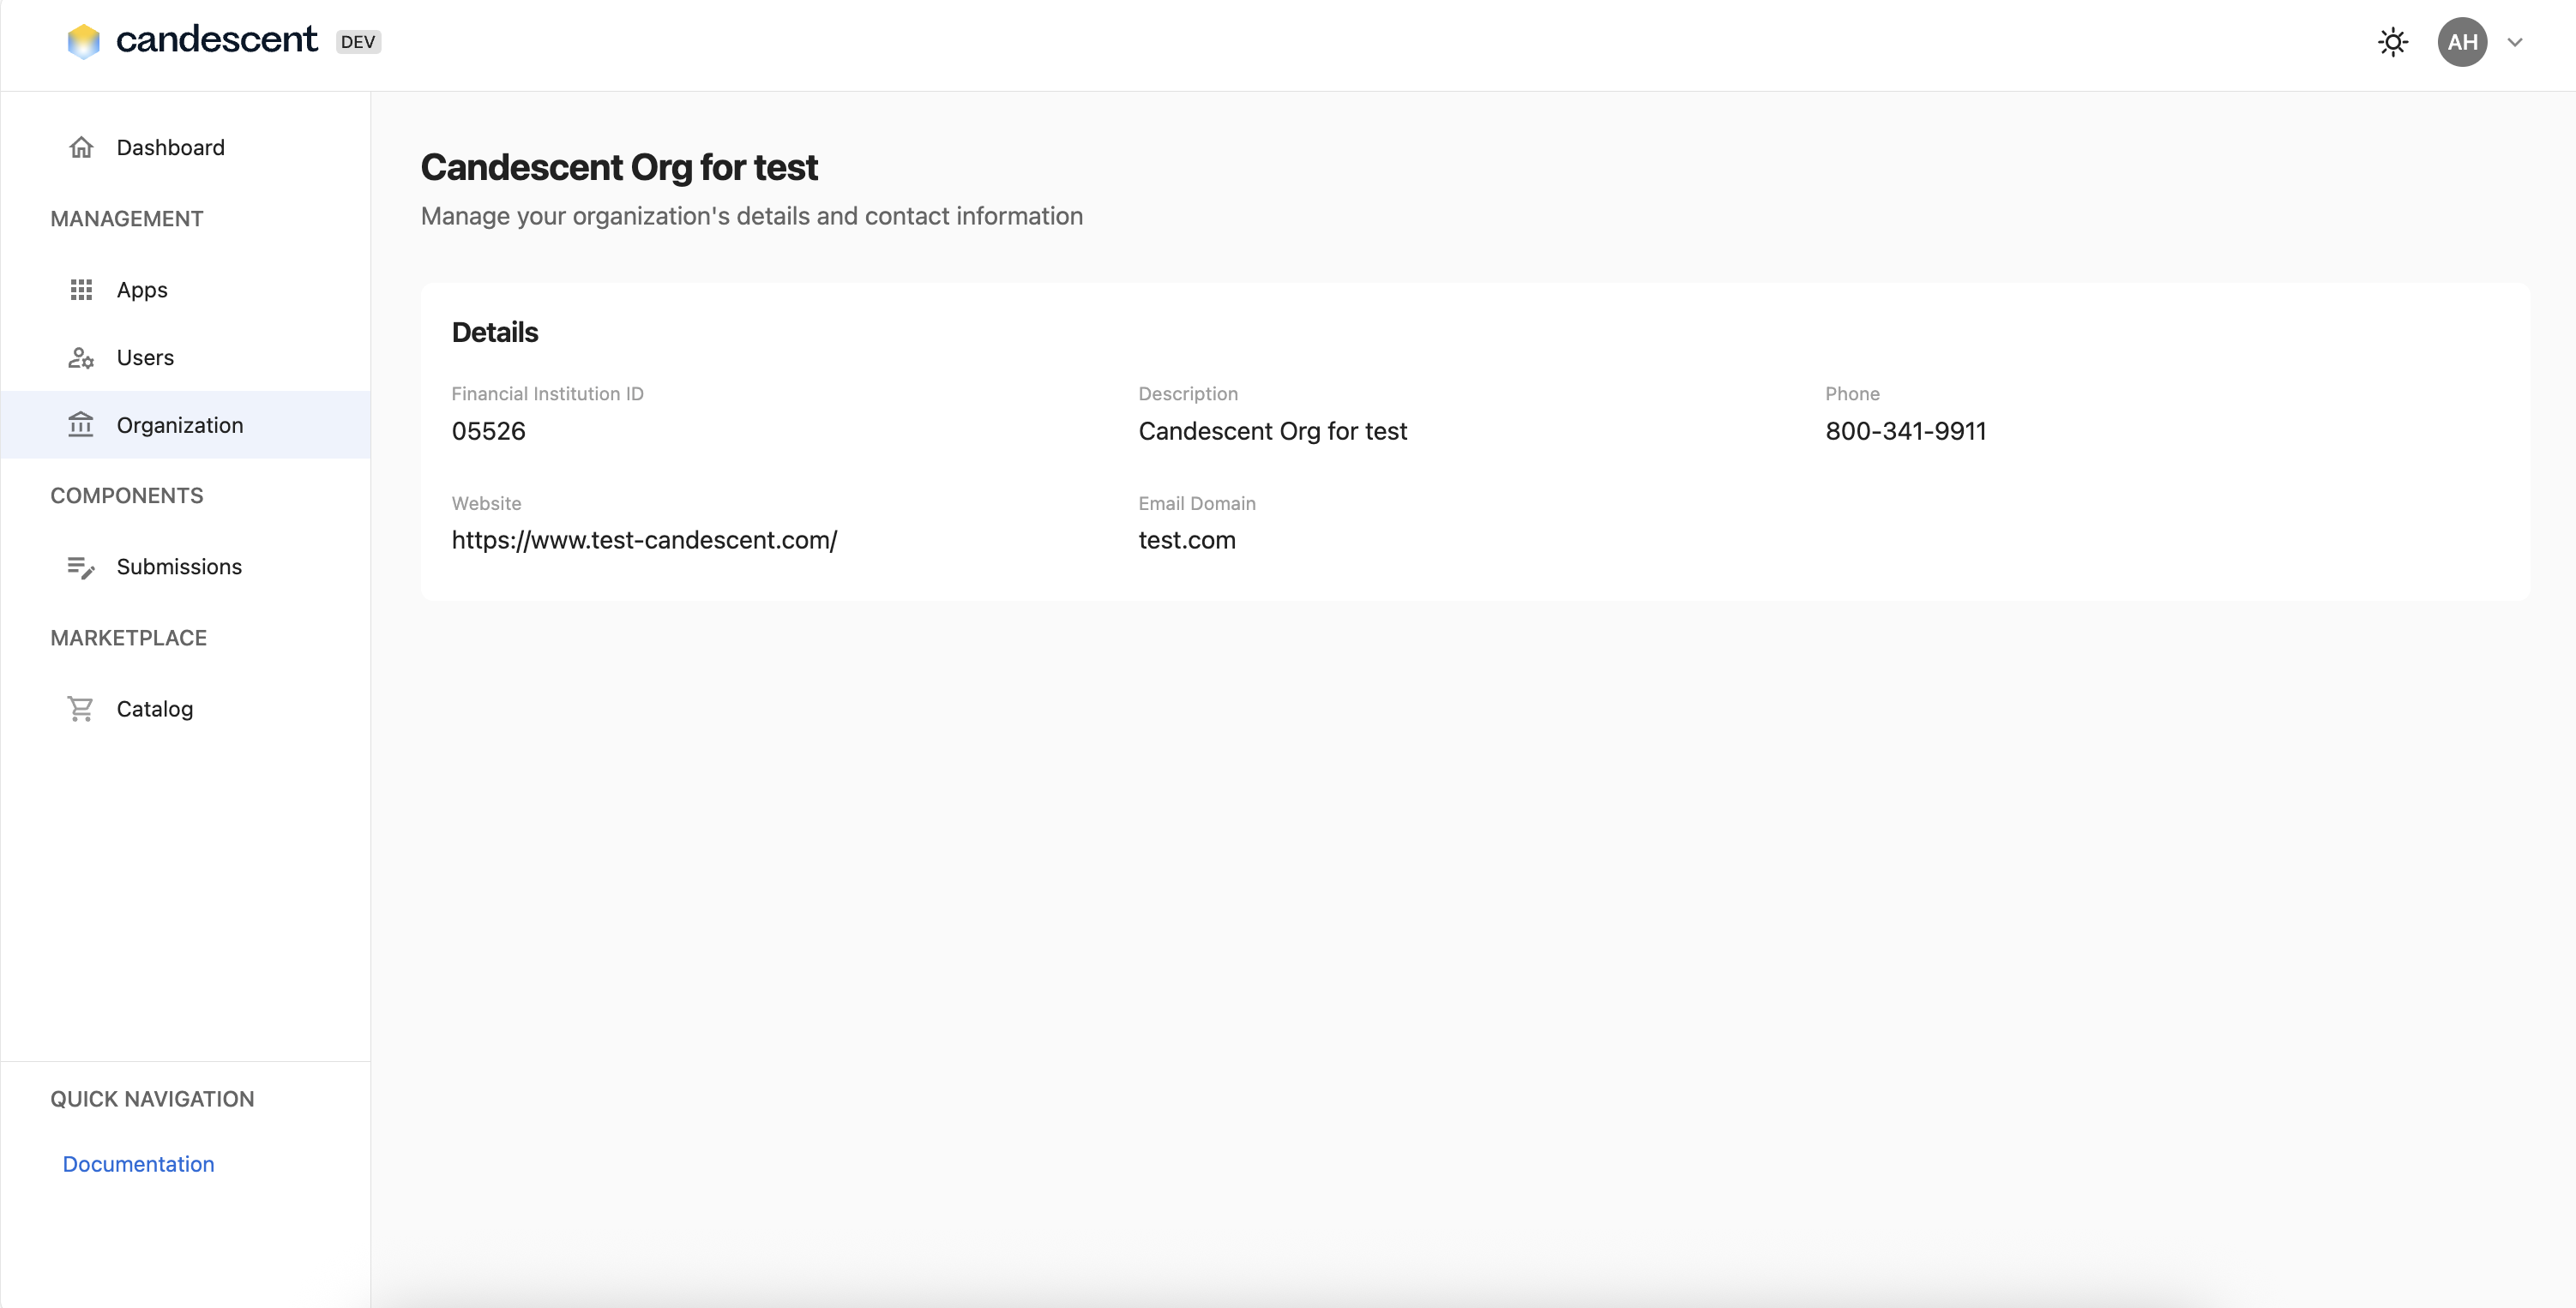Click the AH avatar circle
2576x1308 pixels.
2462,41
